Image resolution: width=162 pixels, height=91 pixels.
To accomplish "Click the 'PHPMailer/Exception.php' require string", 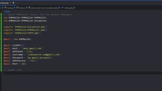I will click(x=30, y=27).
